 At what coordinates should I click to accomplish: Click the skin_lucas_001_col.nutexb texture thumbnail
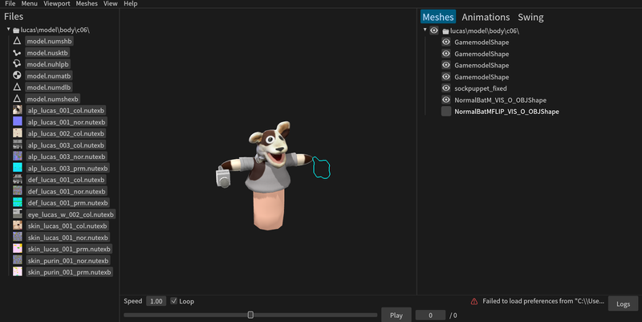[x=17, y=226]
